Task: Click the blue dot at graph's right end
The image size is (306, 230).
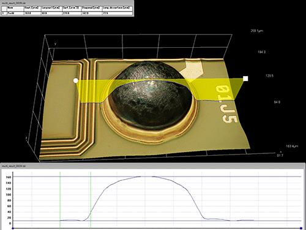Action: (x=301, y=228)
